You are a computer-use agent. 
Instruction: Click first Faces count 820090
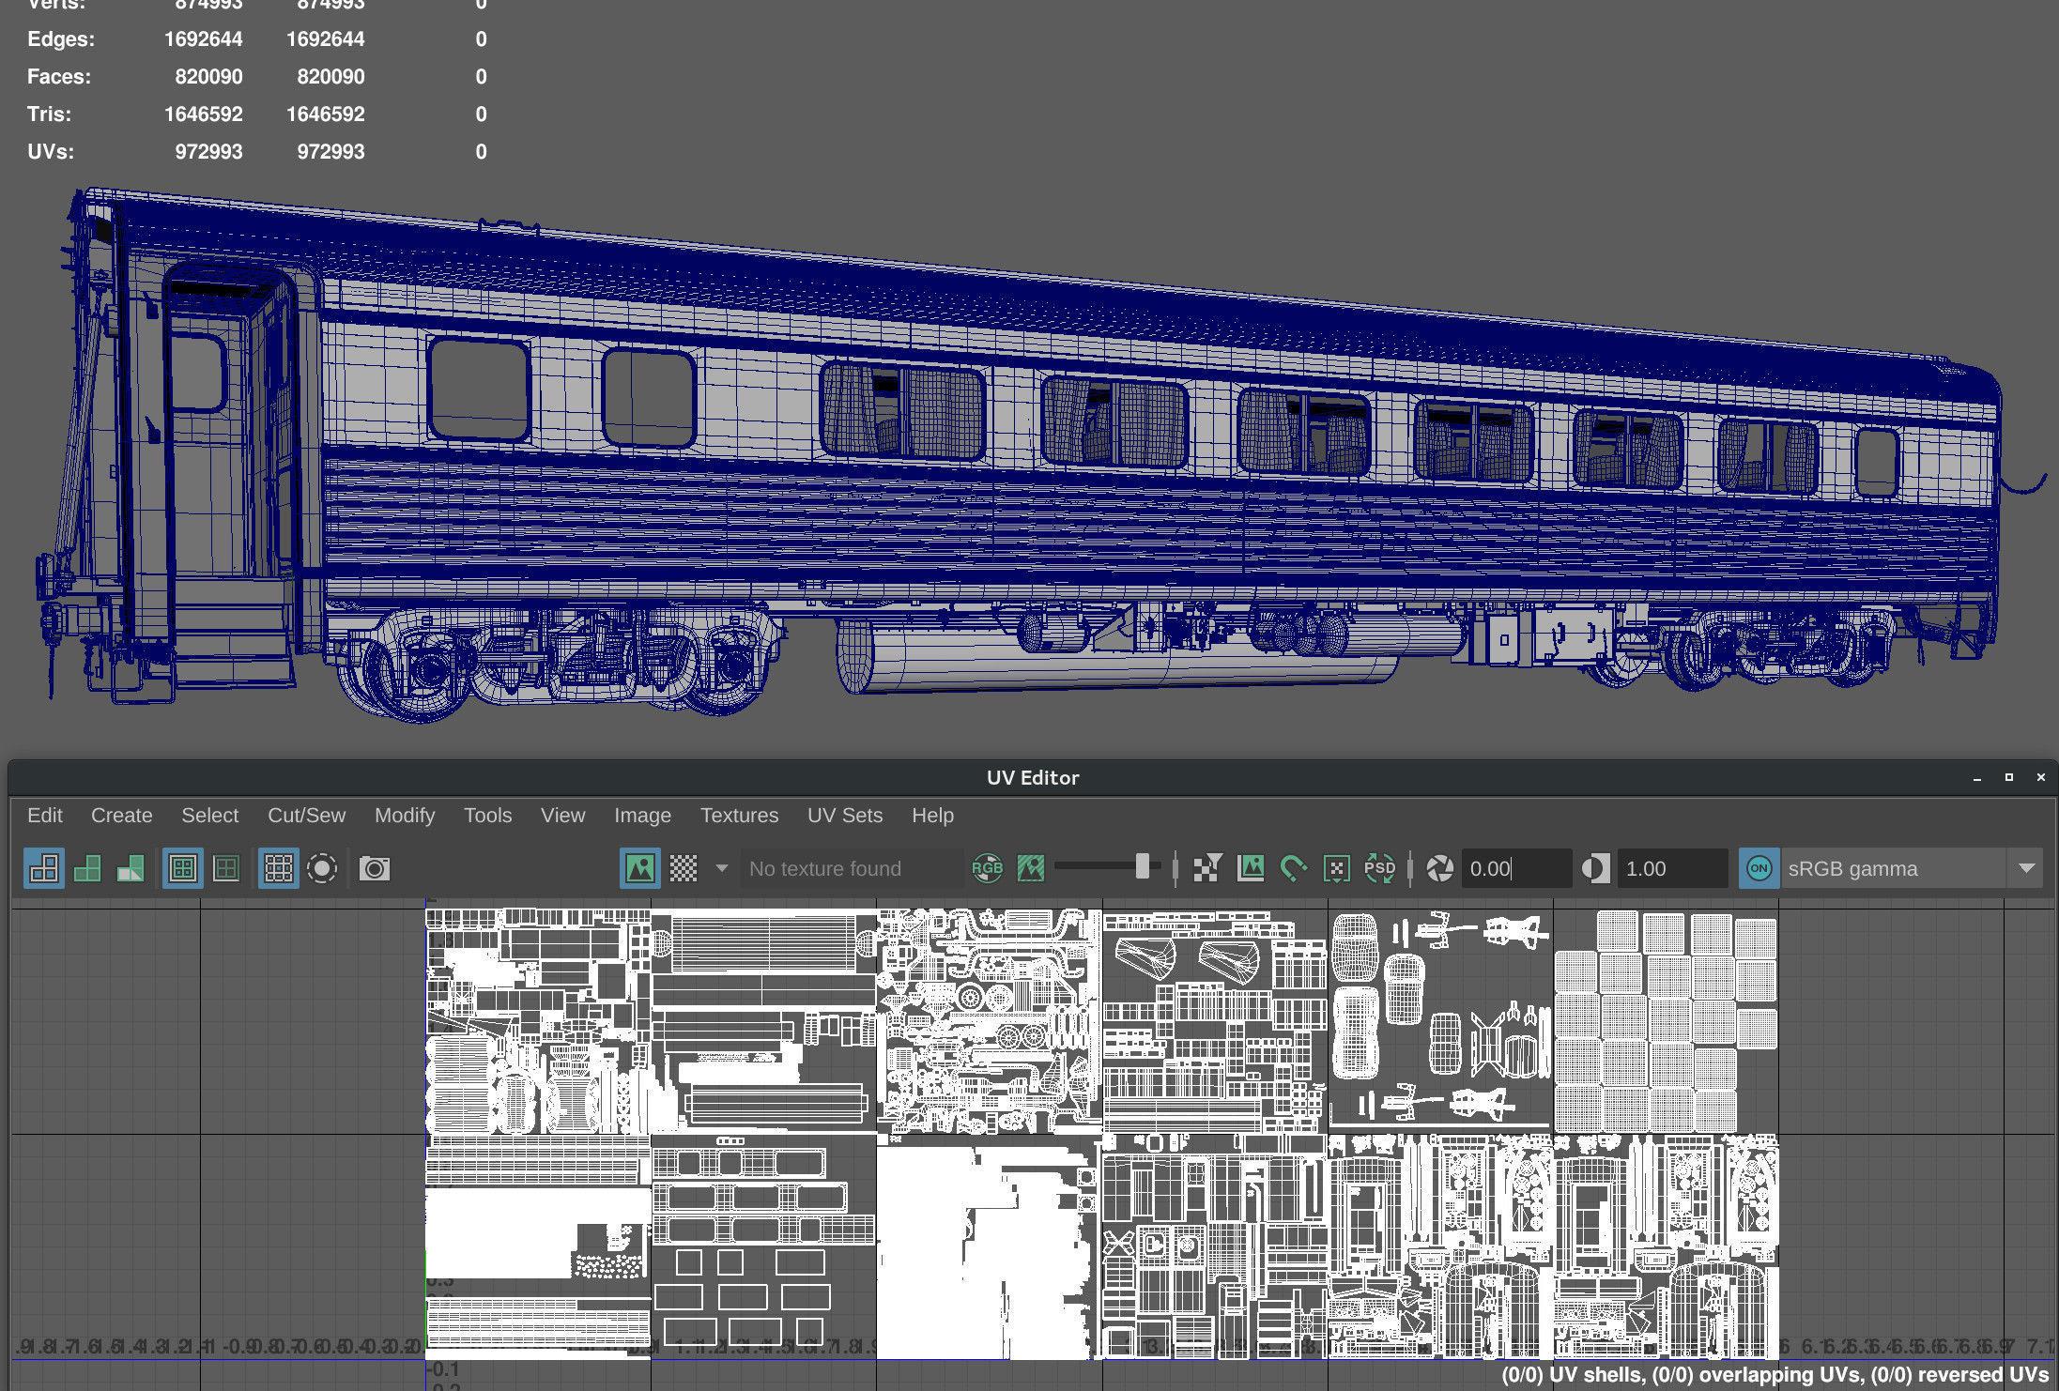208,77
